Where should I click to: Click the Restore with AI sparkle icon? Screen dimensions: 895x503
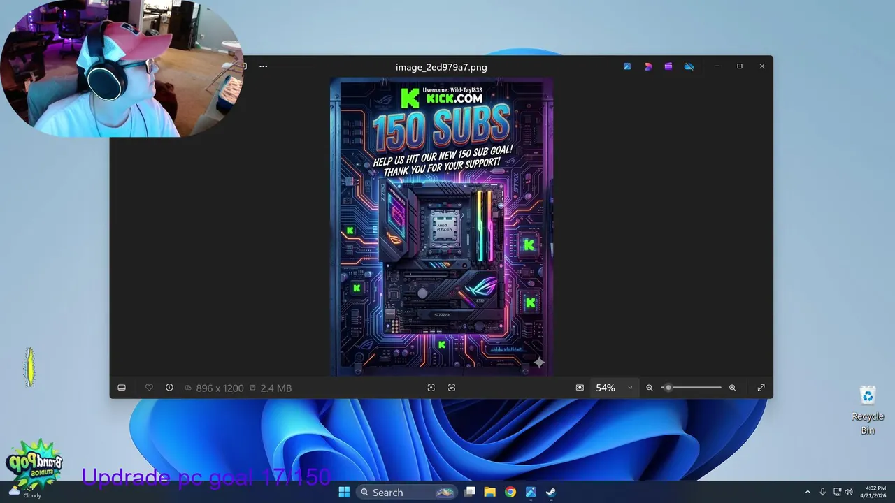(x=539, y=363)
